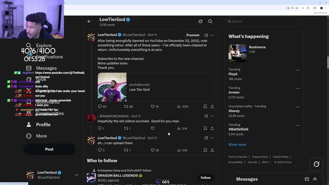Open the DRAGON BALL LEGENDS avatar
Screen dimensions: 329x185
[91, 178]
